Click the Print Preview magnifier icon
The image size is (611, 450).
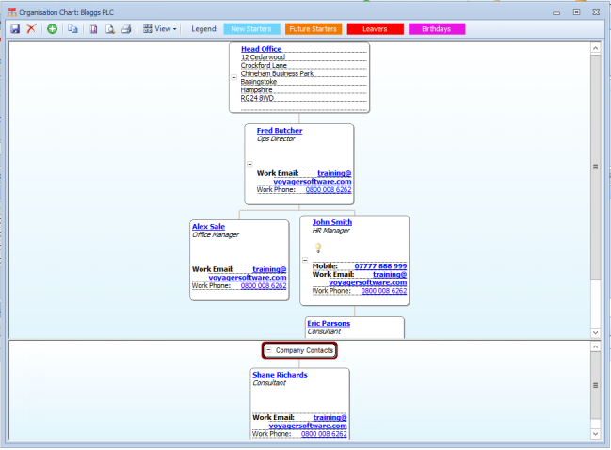click(110, 29)
